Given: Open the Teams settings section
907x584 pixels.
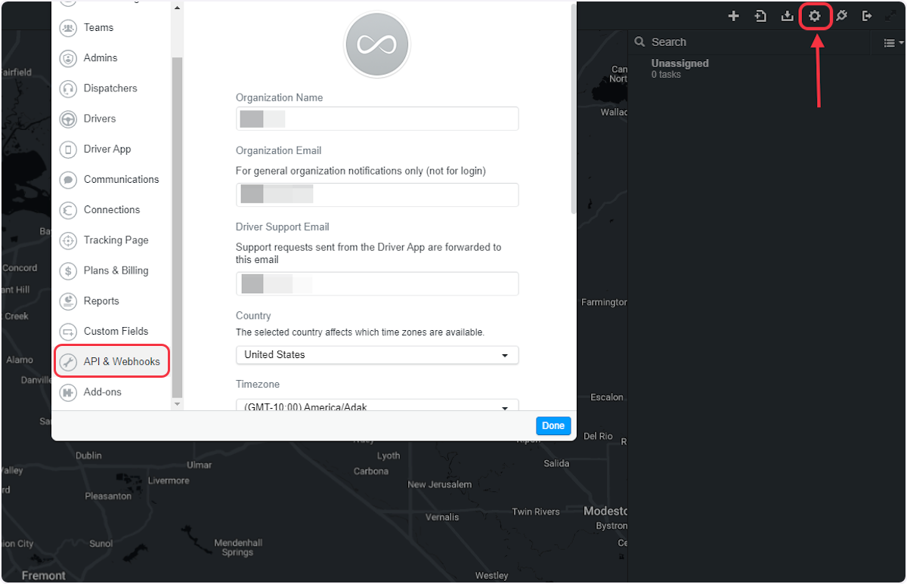Looking at the screenshot, I should click(x=96, y=27).
